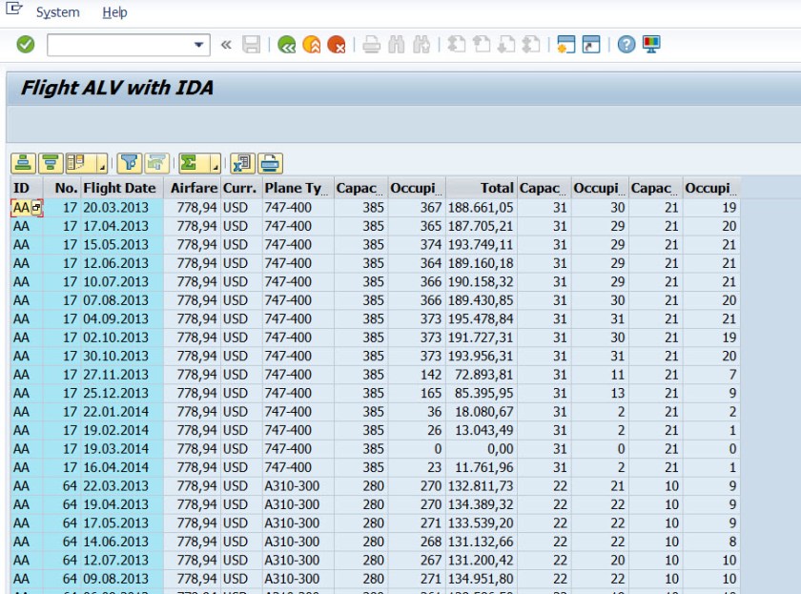Screen dimensions: 801x594
Task: Click the Customize Local Layout icon
Action: pyautogui.click(x=651, y=44)
